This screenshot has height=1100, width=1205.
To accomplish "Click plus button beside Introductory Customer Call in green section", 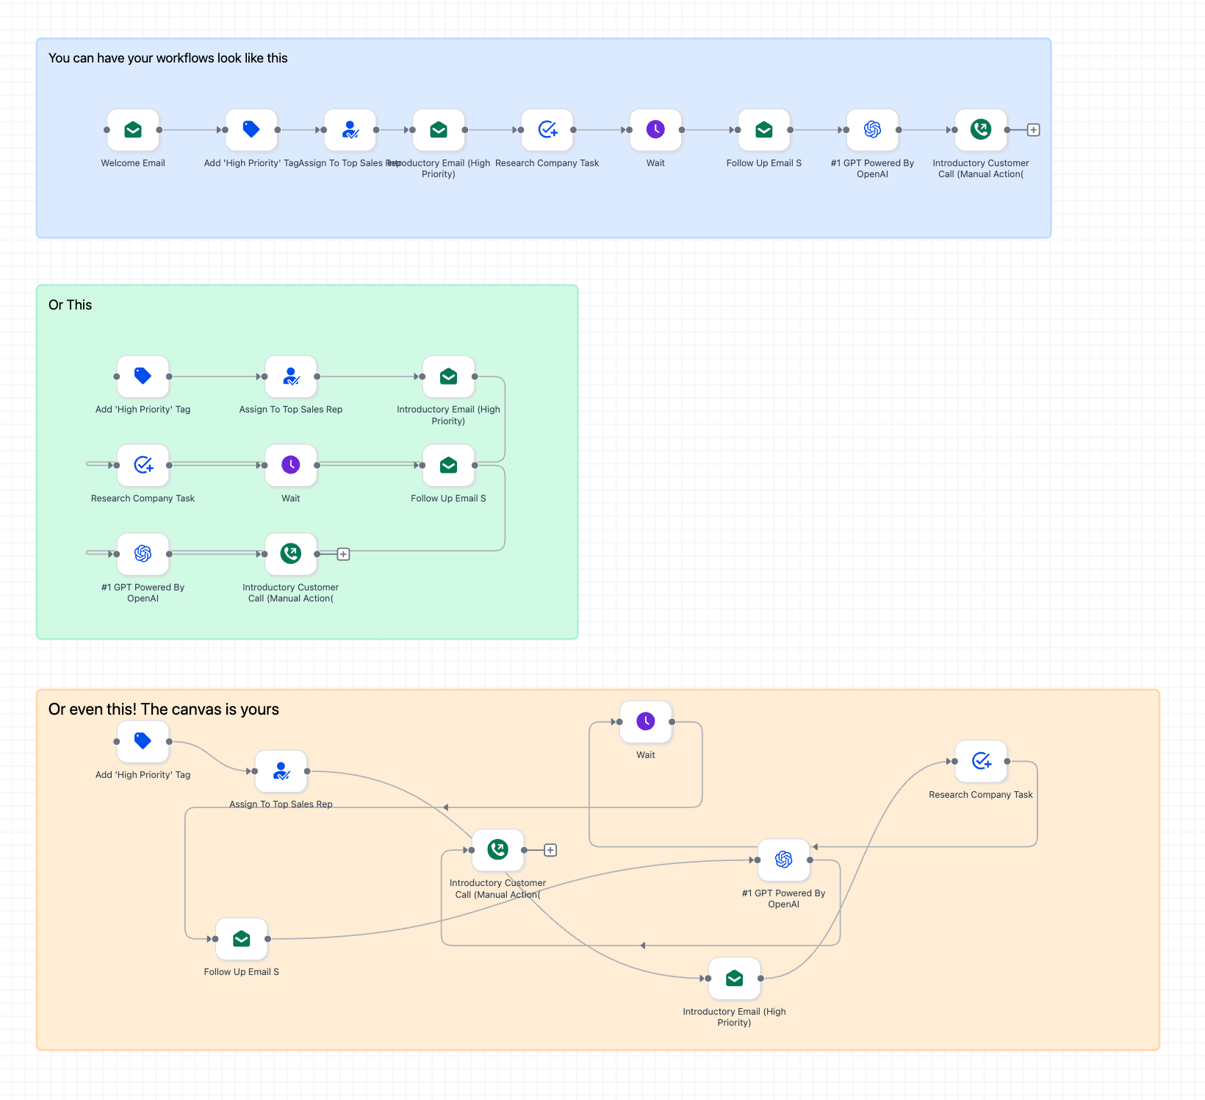I will point(342,554).
